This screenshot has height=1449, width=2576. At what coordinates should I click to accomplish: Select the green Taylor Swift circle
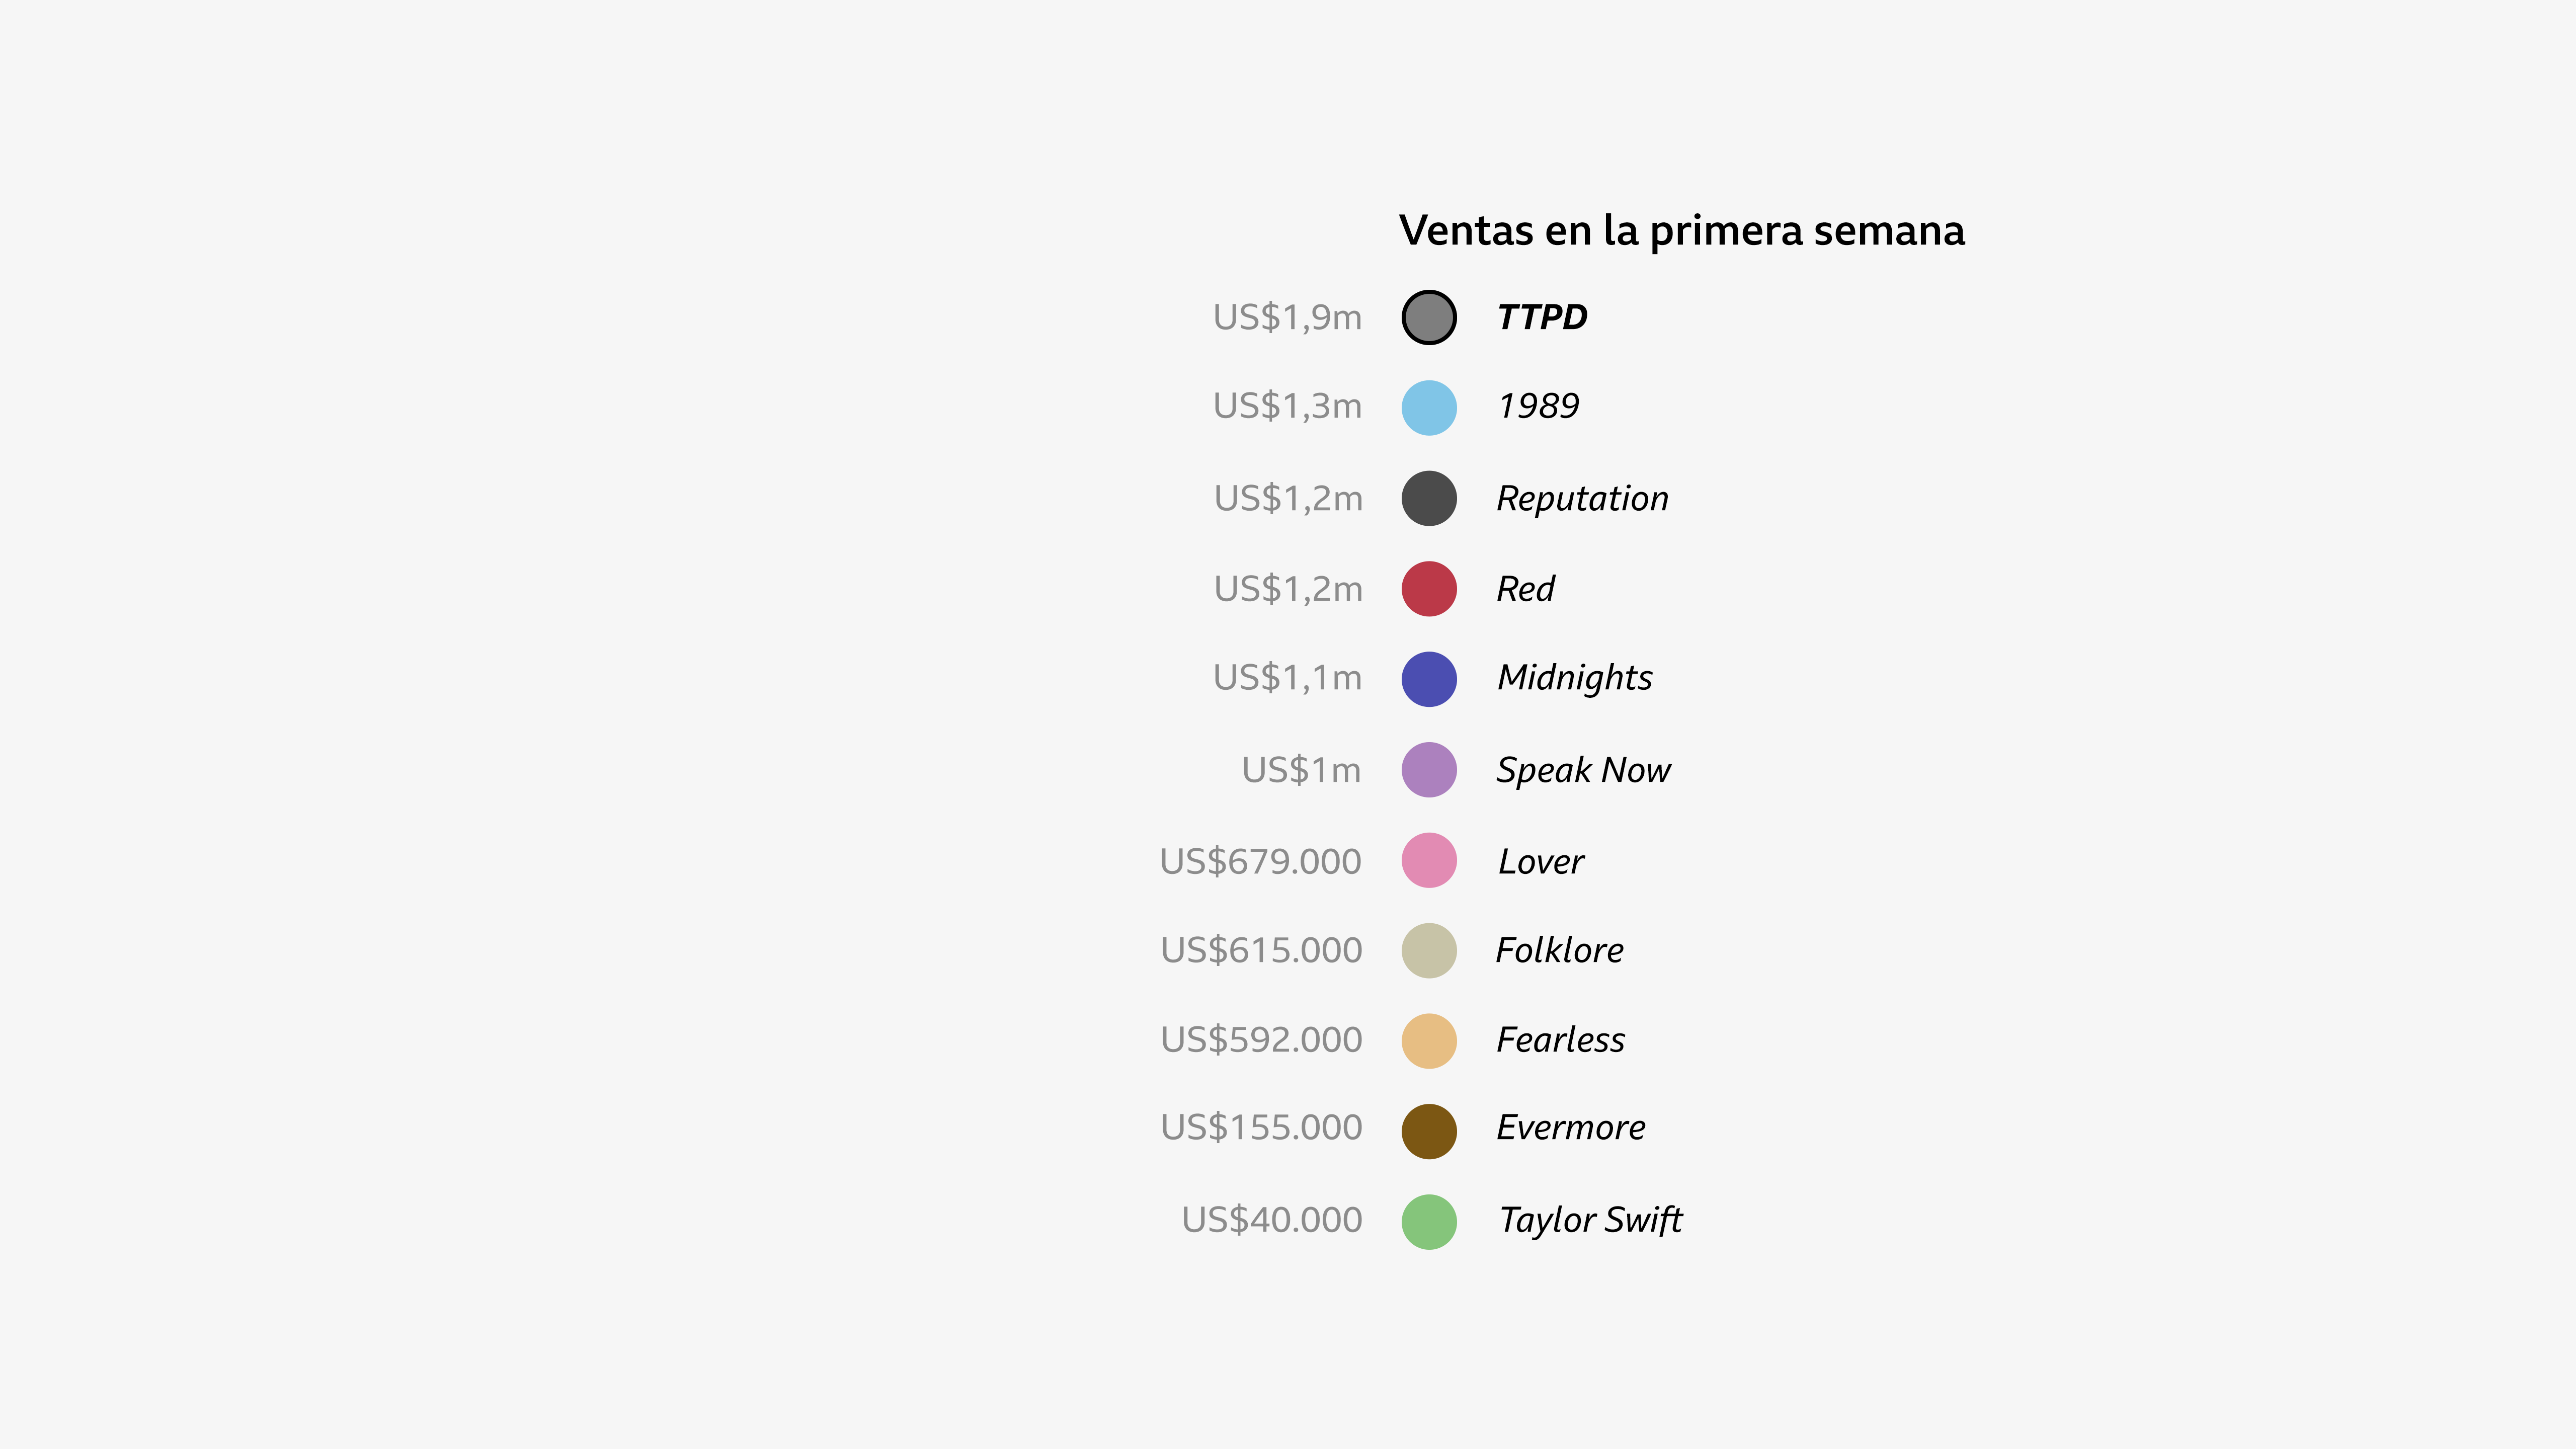point(1429,1222)
